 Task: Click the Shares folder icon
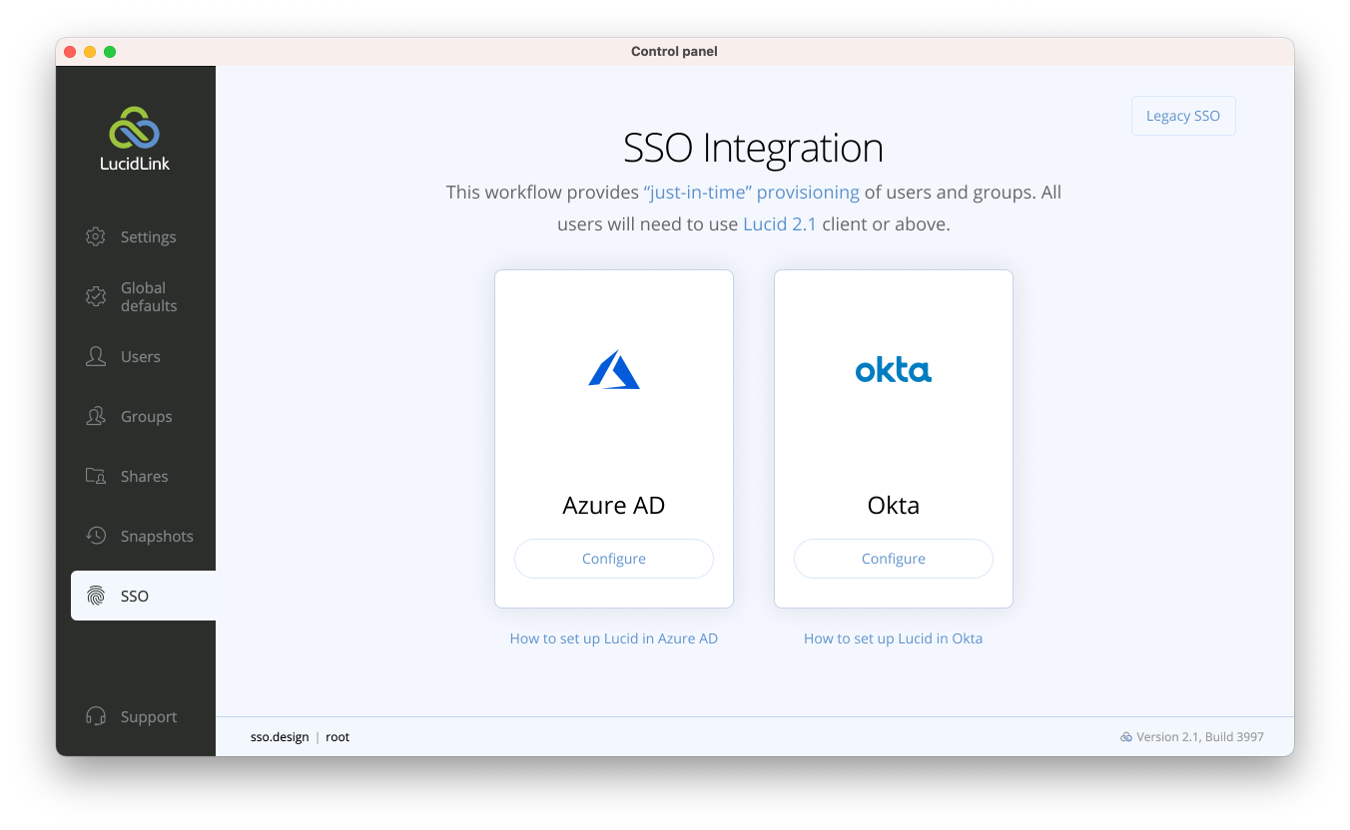click(x=96, y=476)
